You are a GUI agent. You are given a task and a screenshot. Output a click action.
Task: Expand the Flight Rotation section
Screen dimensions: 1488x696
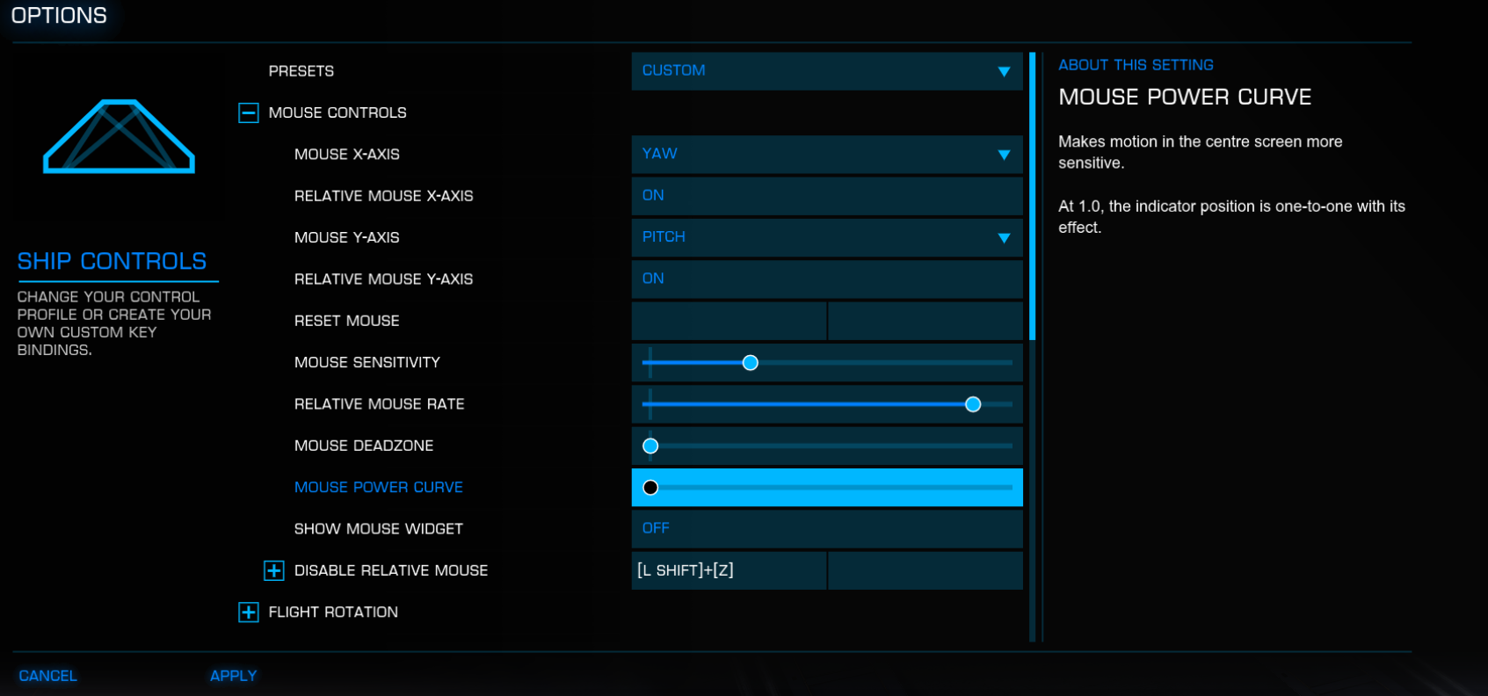249,613
